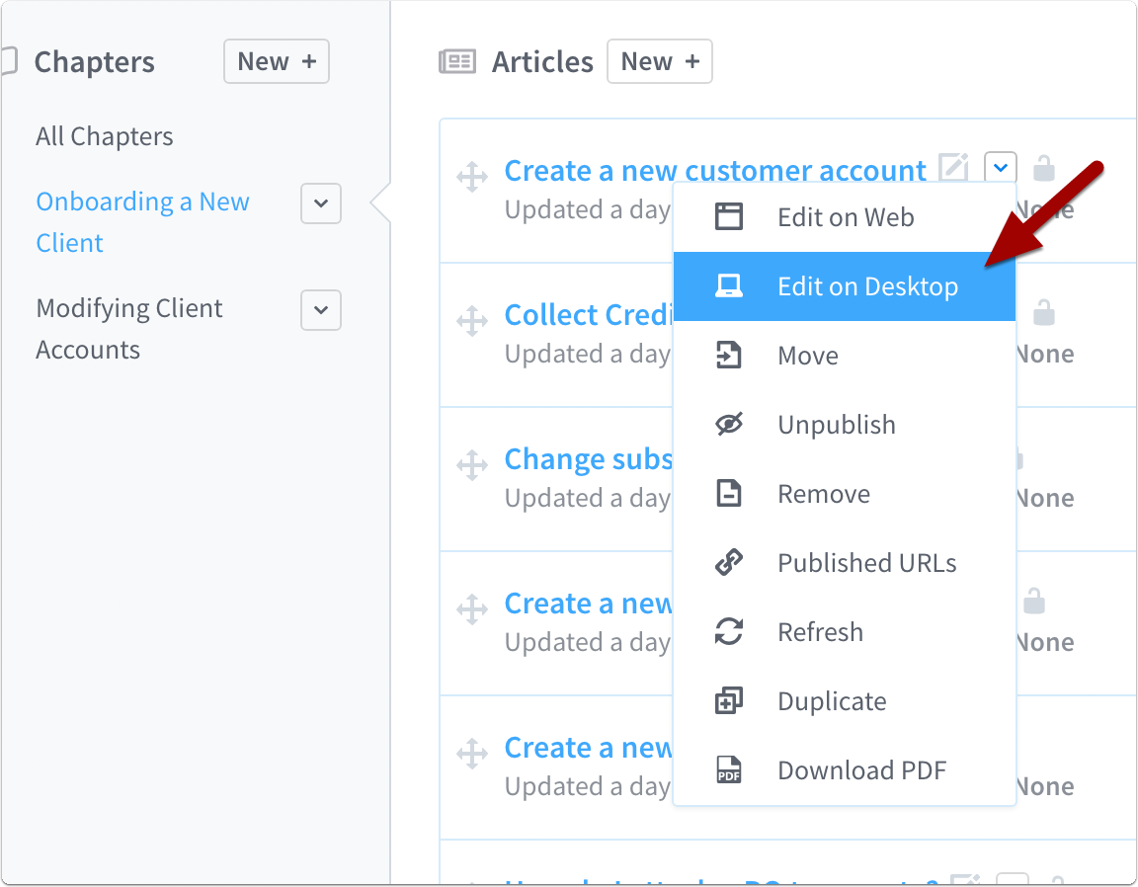Click the drag handle of the Change subs article

click(472, 465)
